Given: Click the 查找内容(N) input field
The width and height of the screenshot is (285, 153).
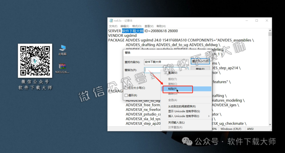Looking at the screenshot, I should (166, 62).
